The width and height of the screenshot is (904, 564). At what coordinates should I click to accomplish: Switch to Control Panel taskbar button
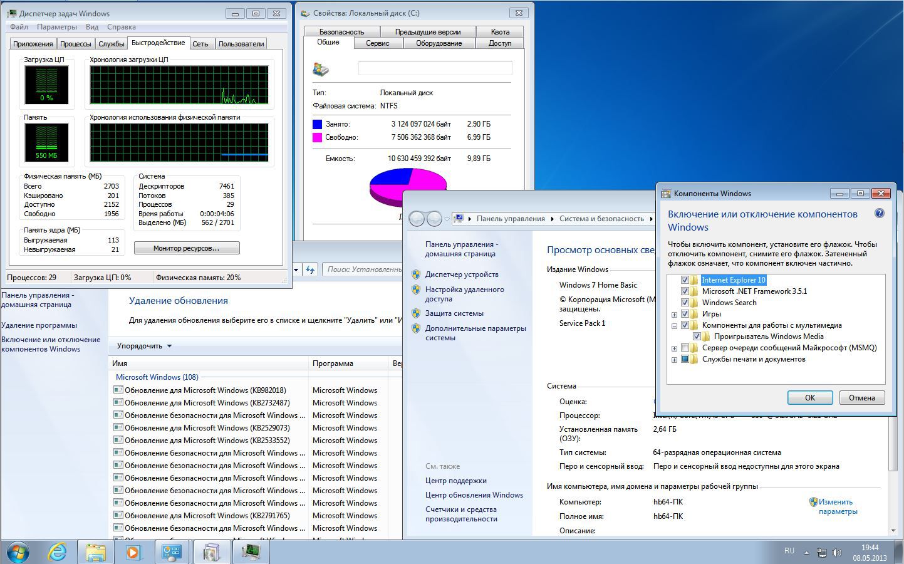coord(172,552)
